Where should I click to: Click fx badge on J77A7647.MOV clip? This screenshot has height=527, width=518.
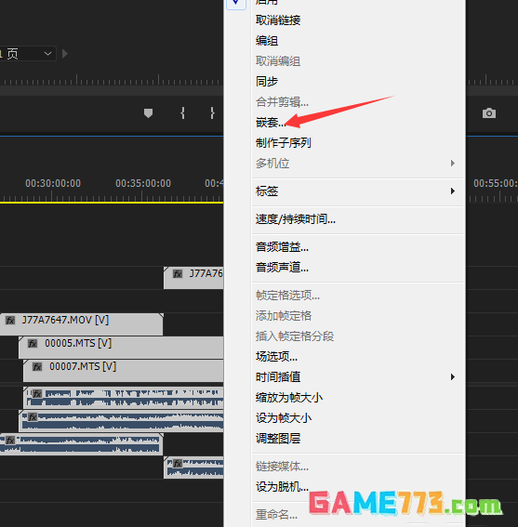click(10, 320)
